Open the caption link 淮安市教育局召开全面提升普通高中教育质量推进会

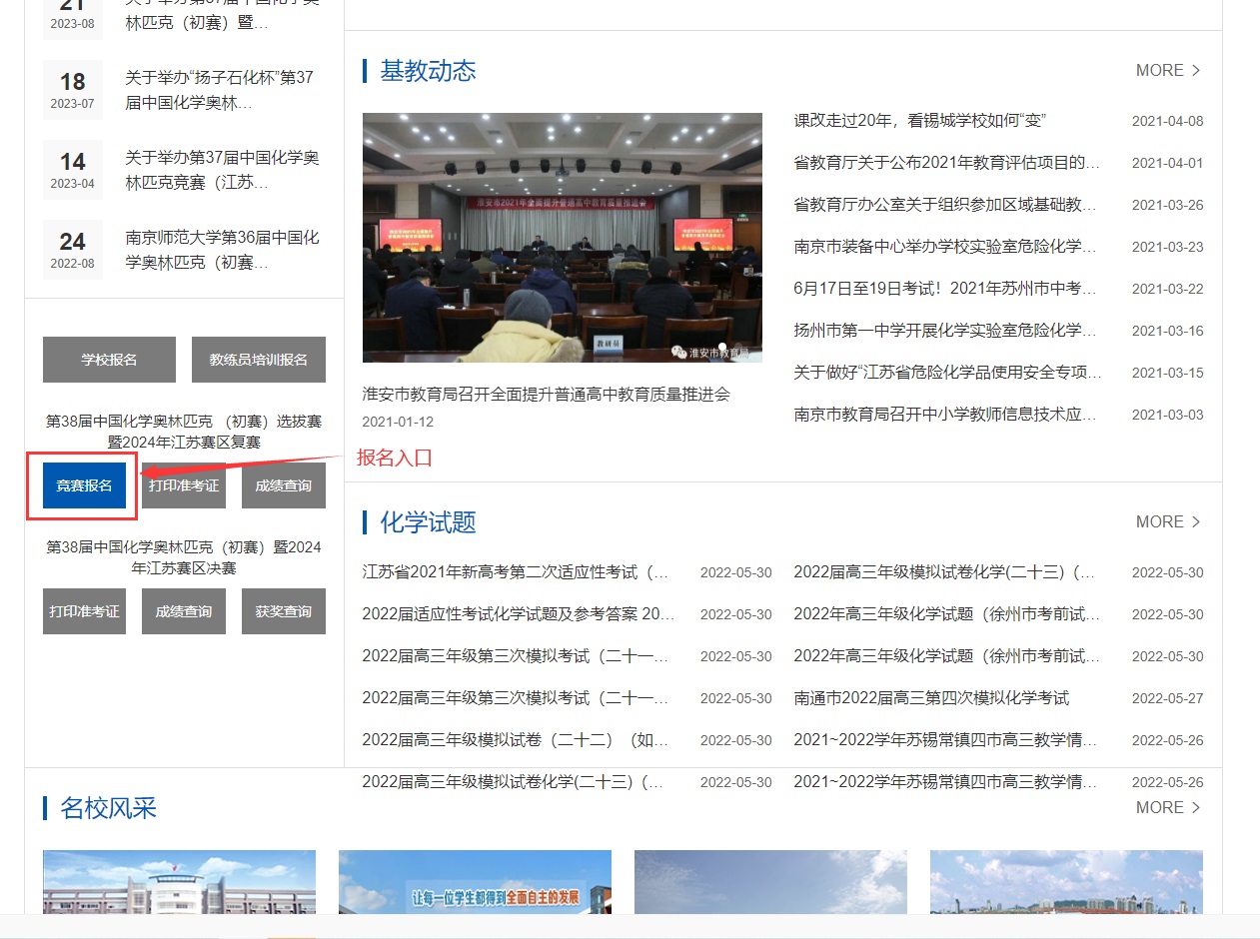[x=547, y=394]
